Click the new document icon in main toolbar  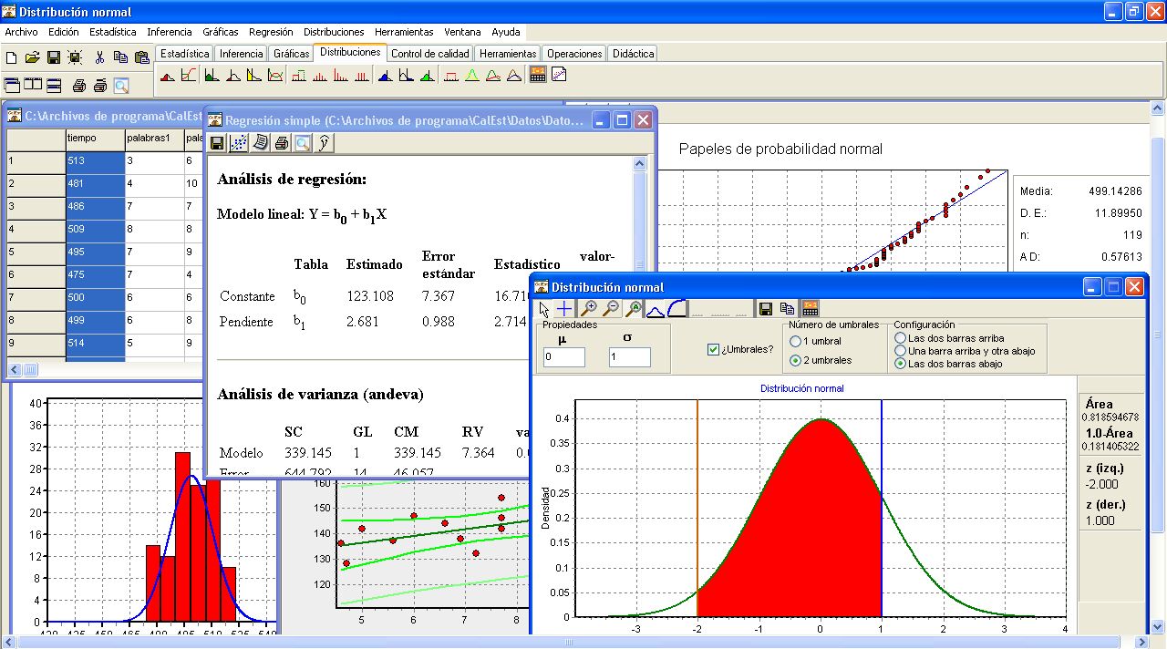(x=12, y=57)
